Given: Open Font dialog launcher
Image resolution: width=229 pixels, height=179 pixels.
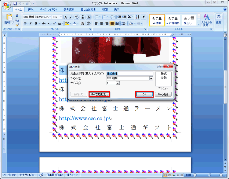Looking at the screenshot, I should coord(90,29).
